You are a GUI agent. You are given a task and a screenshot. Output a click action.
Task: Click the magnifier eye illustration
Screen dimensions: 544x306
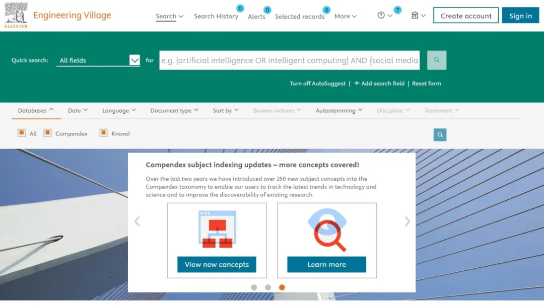coord(327,229)
